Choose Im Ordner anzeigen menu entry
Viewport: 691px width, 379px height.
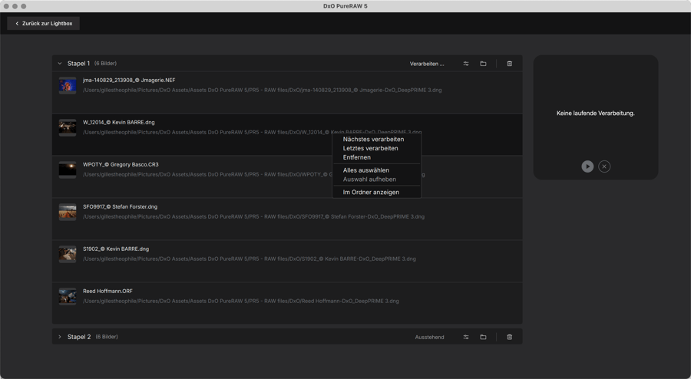pyautogui.click(x=371, y=192)
